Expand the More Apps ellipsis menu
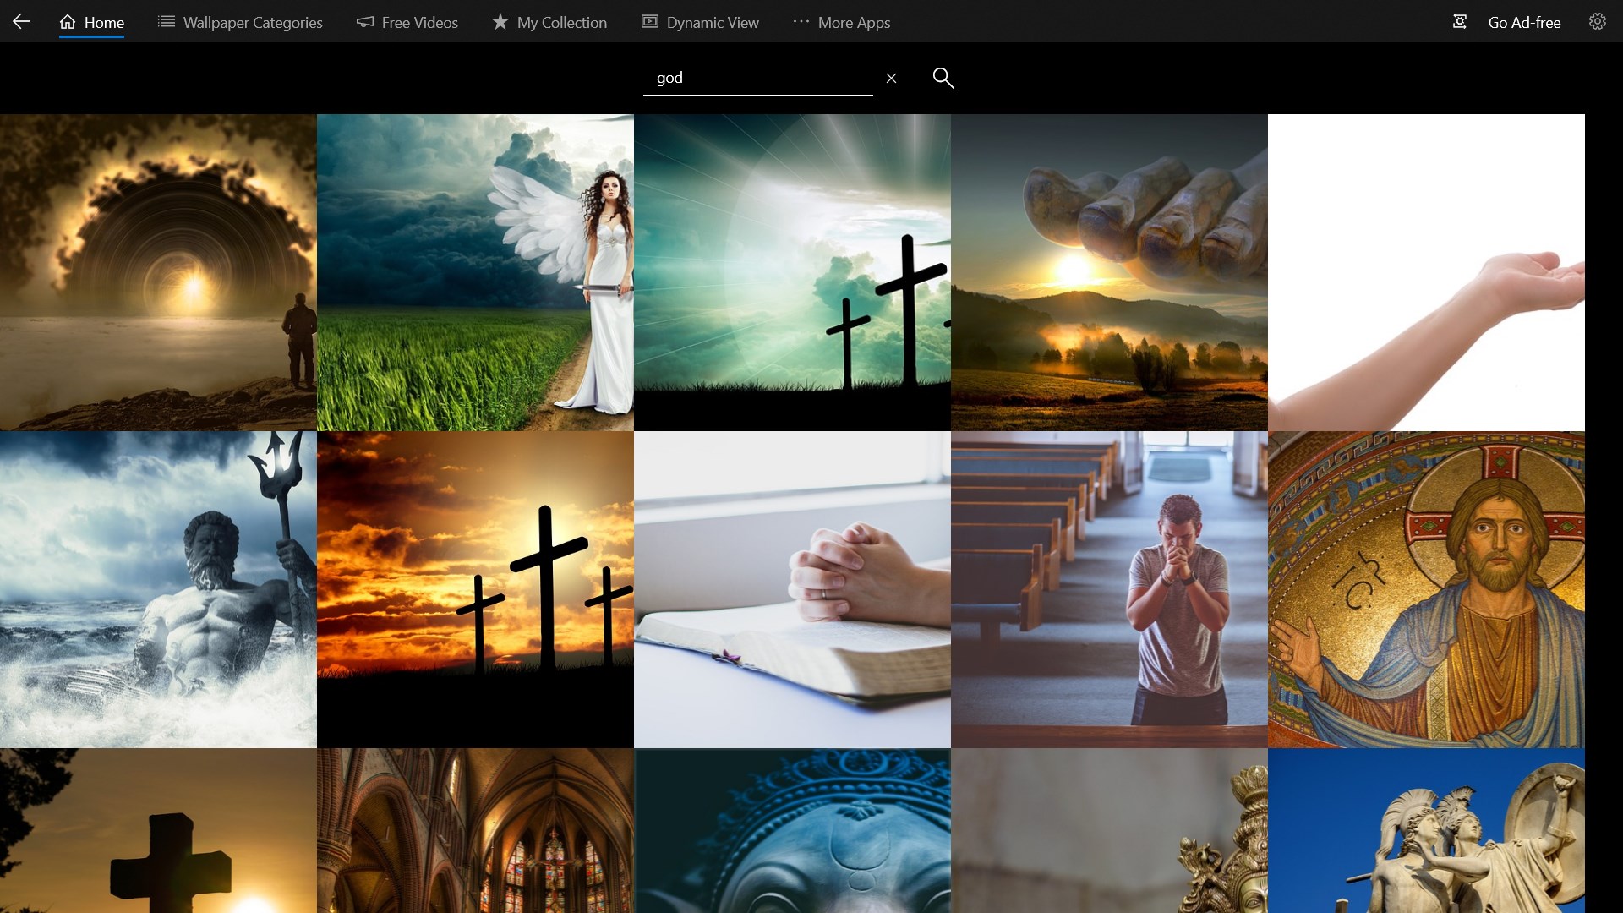The image size is (1623, 913). pyautogui.click(x=841, y=22)
